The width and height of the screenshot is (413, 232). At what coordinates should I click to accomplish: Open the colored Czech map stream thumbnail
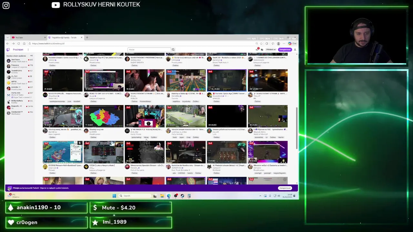104,116
